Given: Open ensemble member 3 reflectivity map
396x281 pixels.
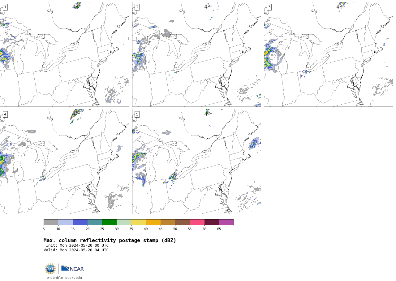Looking at the screenshot, I should coord(328,54).
